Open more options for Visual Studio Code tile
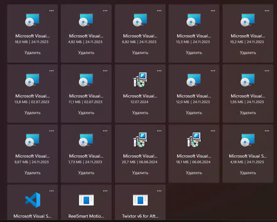The width and height of the screenshot is (277, 222). pyautogui.click(x=52, y=191)
